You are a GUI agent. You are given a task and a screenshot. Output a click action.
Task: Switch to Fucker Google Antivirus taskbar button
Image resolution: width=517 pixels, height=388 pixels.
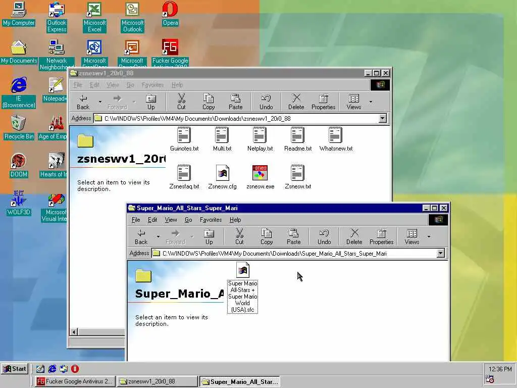click(75, 381)
